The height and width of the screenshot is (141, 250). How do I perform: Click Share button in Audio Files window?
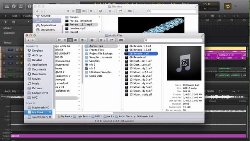click(112, 40)
